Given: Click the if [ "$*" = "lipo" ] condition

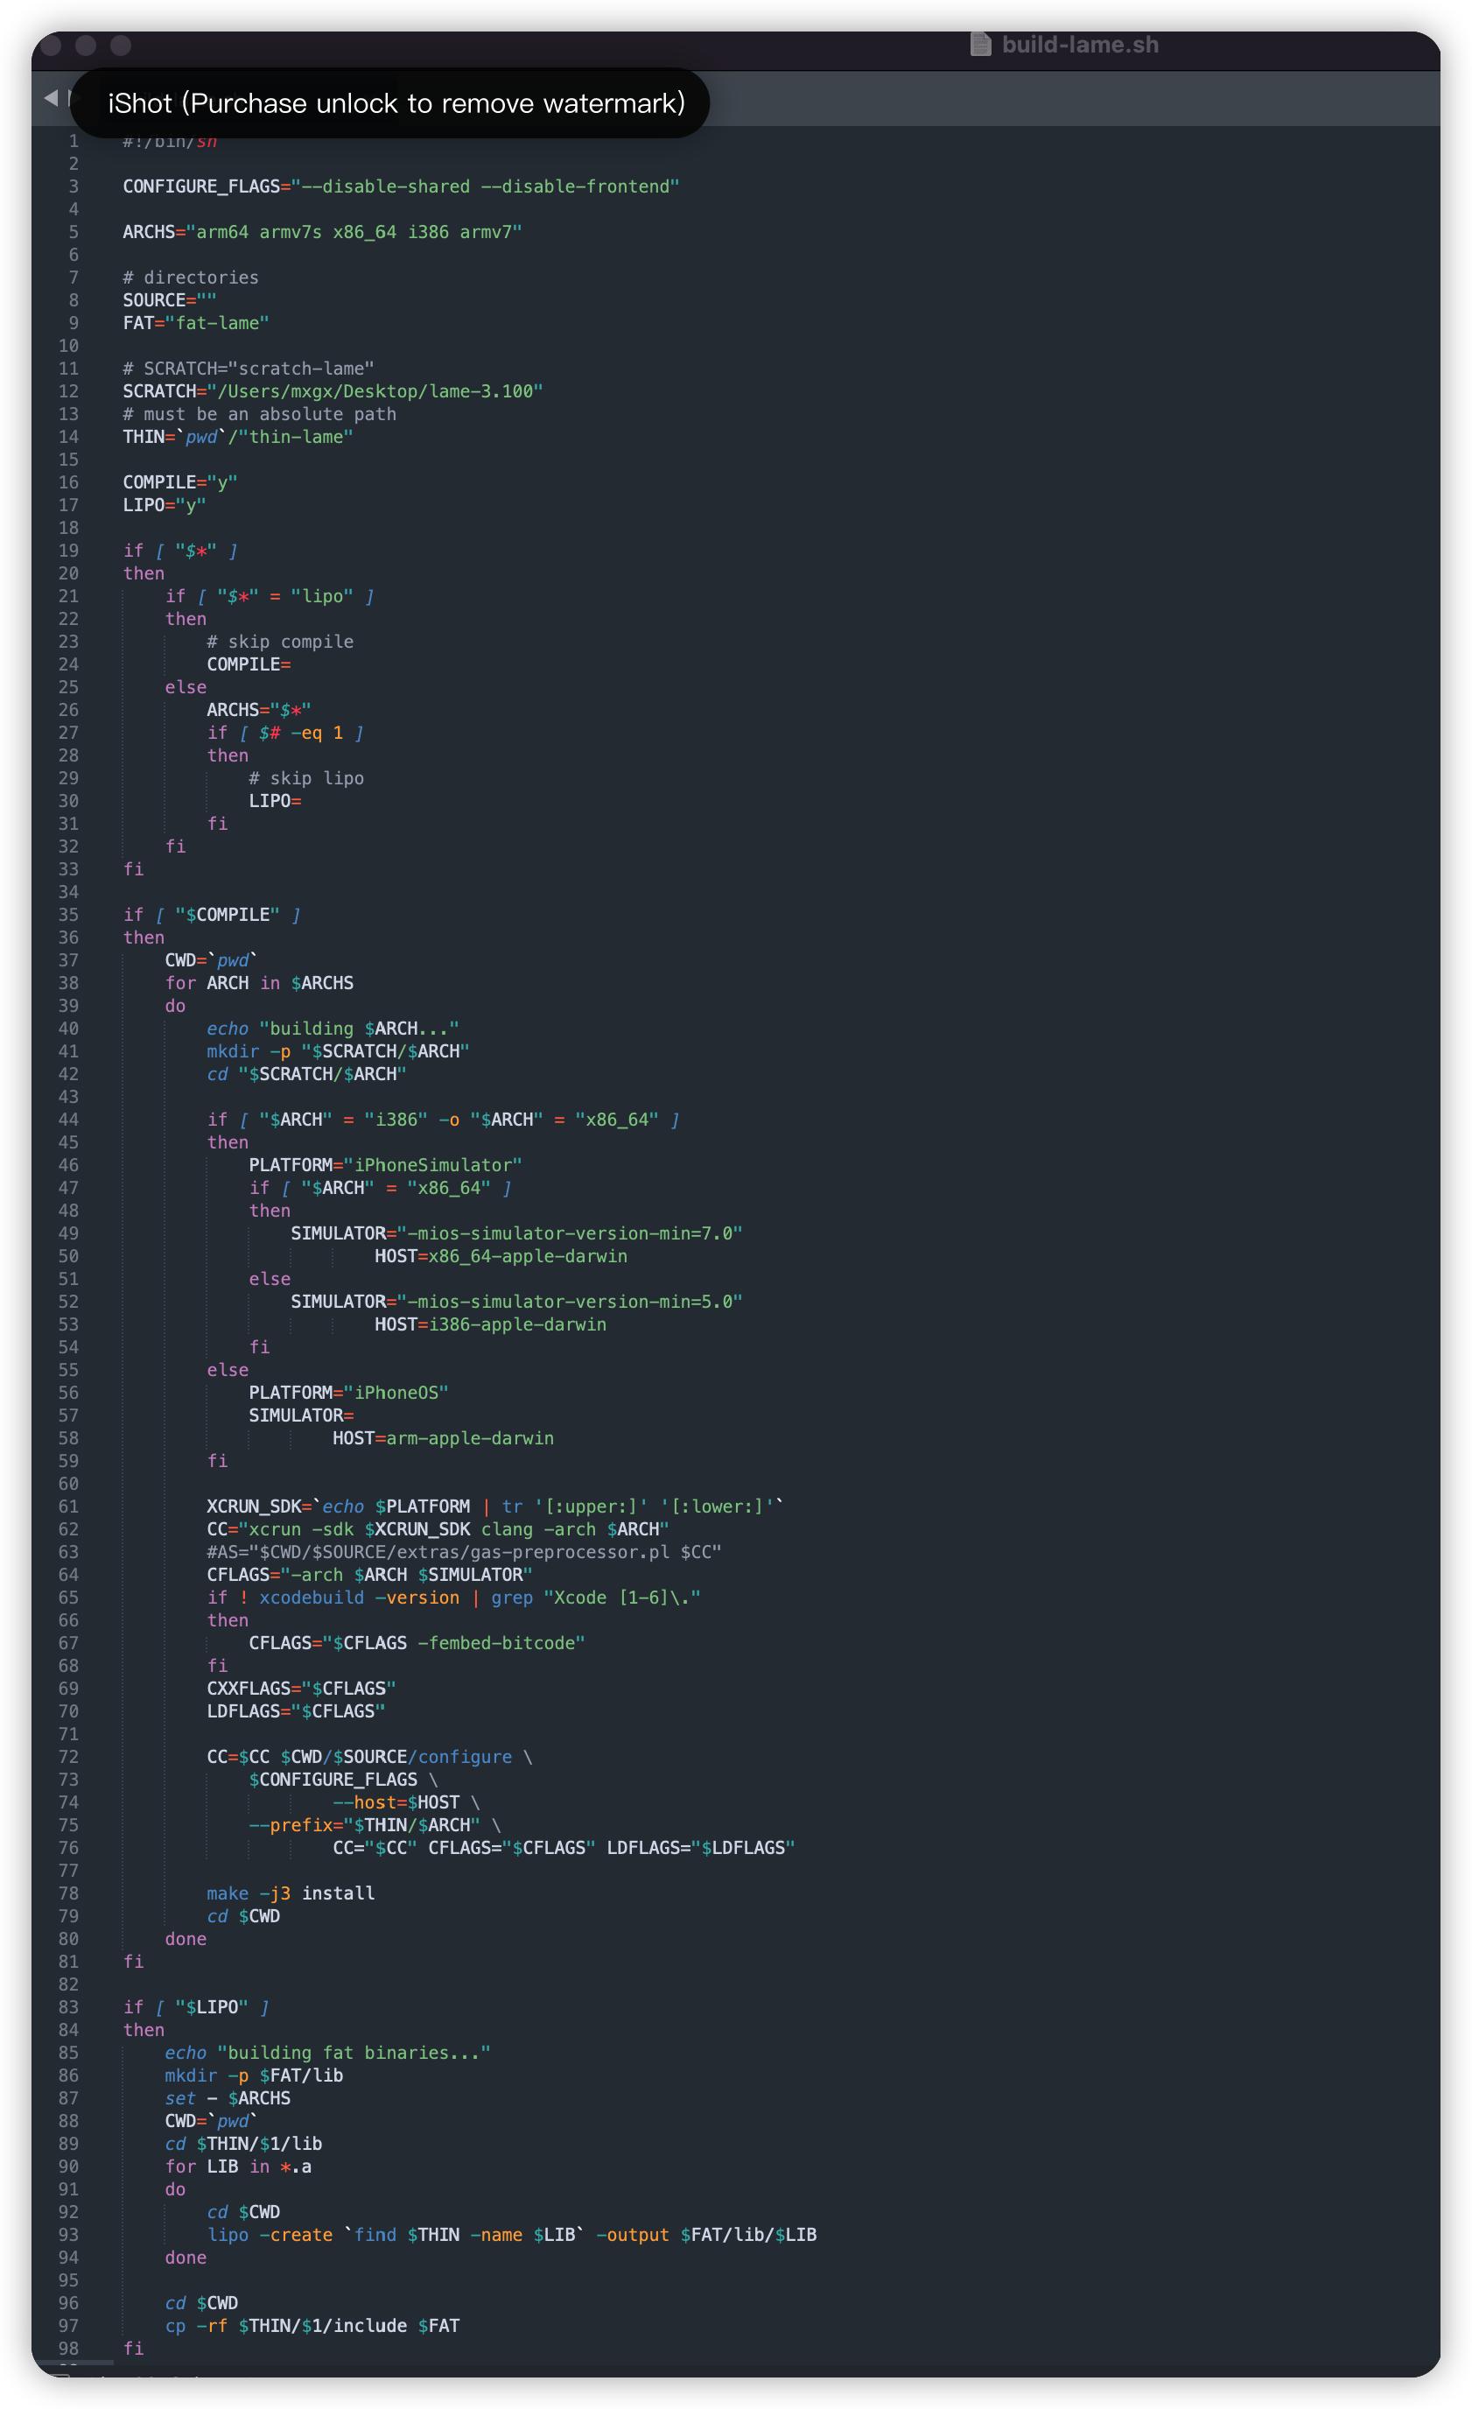Looking at the screenshot, I should 270,596.
